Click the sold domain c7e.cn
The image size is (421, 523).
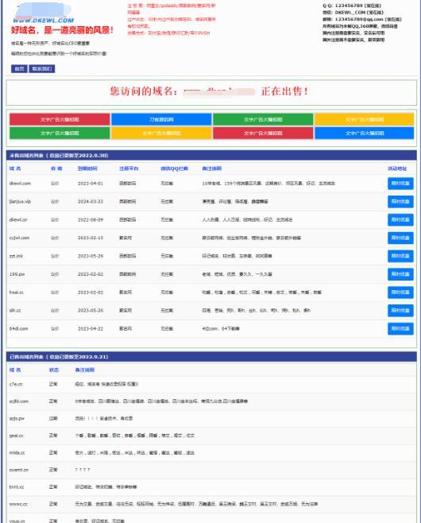(x=16, y=384)
